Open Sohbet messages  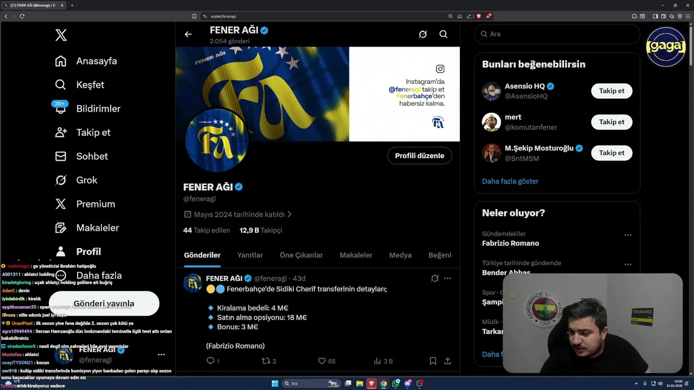tap(81, 157)
